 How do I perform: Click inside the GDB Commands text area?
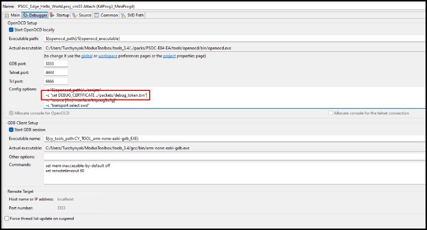coord(232,173)
